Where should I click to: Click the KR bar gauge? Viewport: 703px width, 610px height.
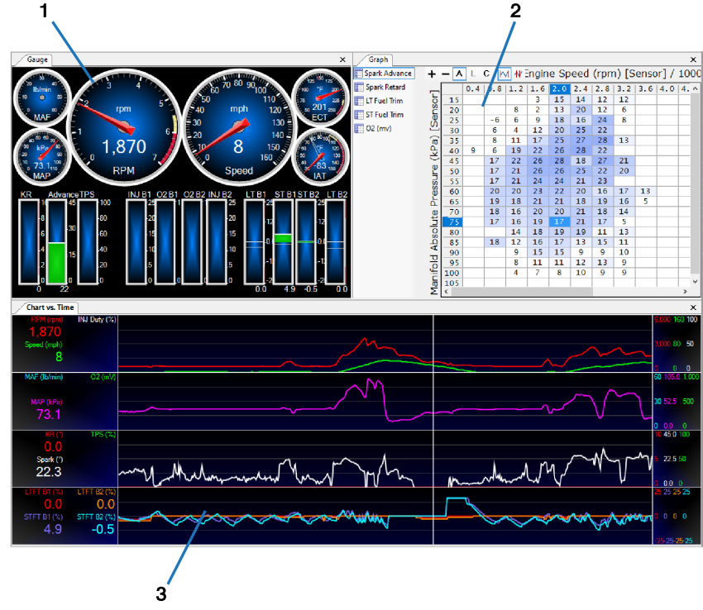point(29,241)
